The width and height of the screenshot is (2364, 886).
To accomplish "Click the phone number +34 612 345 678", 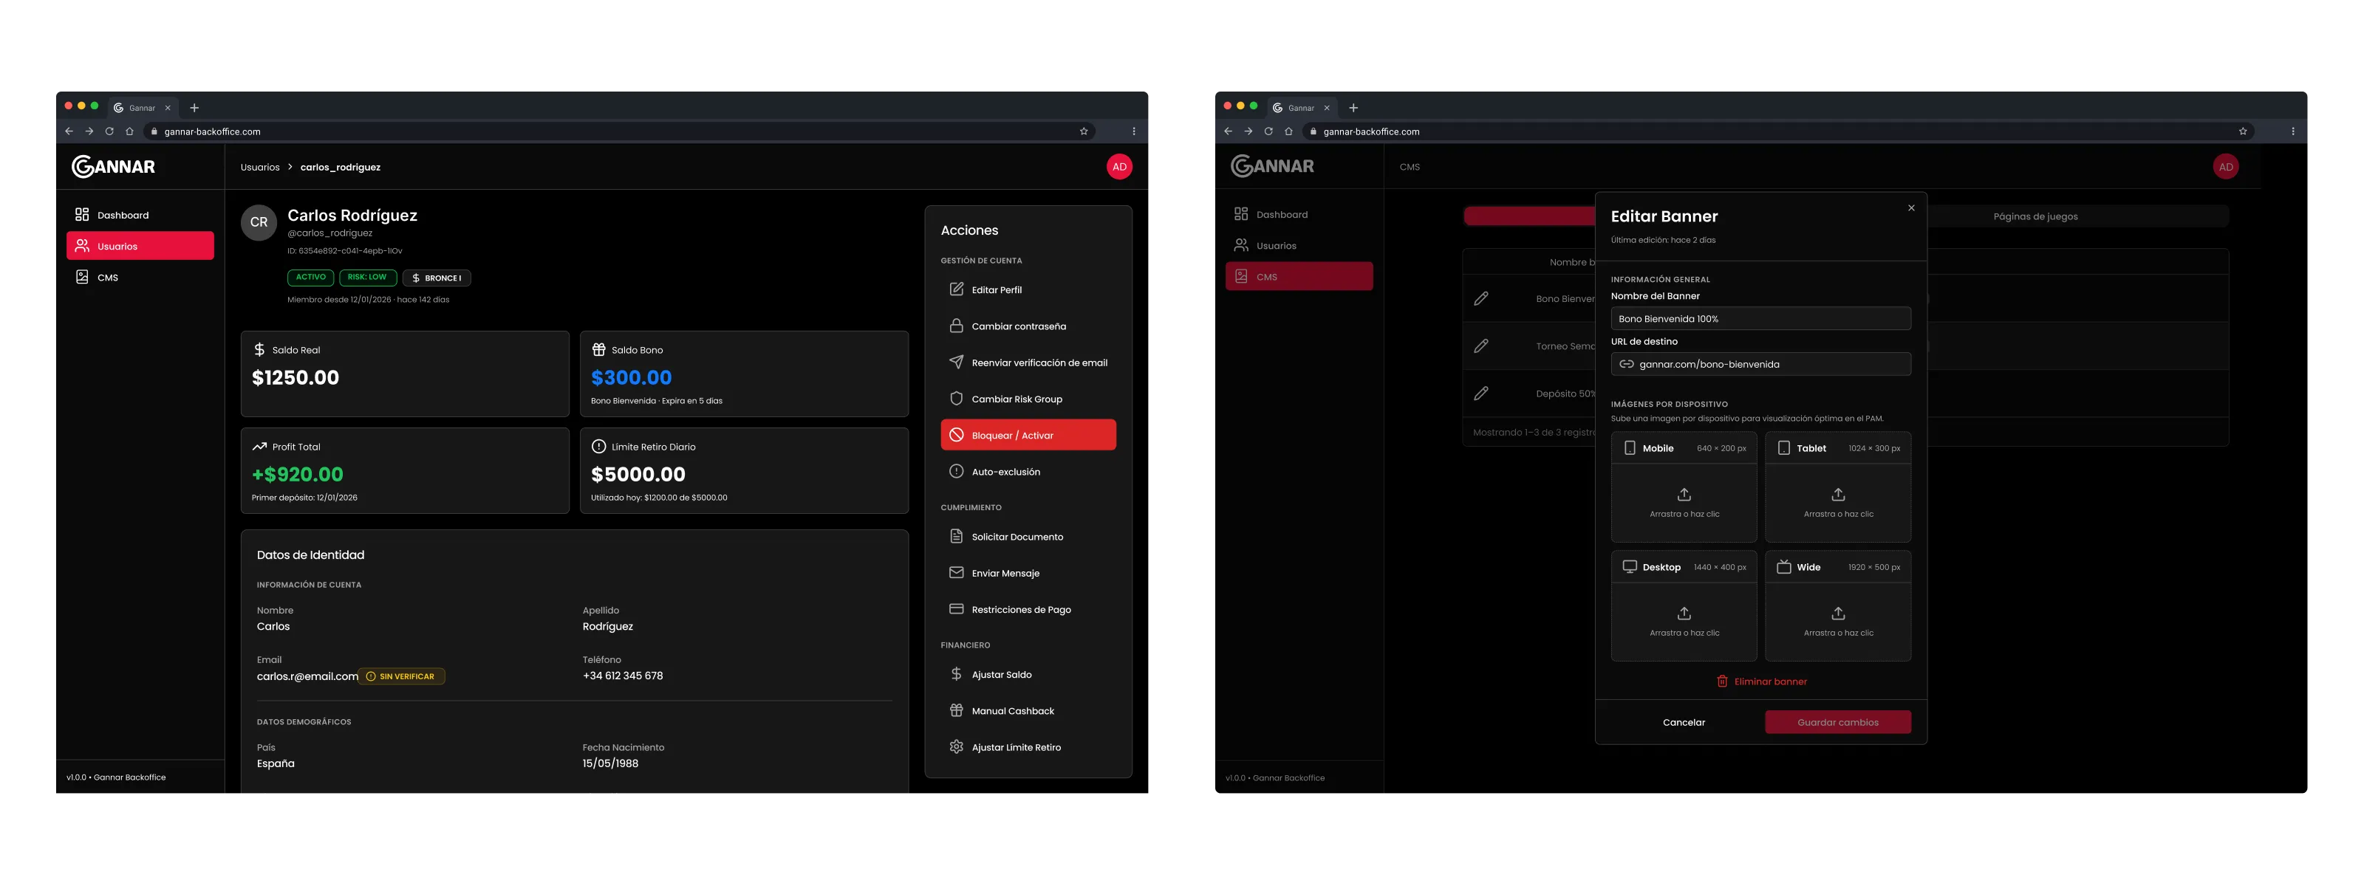I will 622,676.
